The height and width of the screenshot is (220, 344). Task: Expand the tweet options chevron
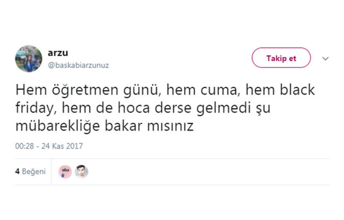click(325, 58)
